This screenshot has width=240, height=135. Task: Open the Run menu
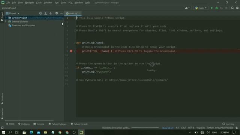pos(57,3)
